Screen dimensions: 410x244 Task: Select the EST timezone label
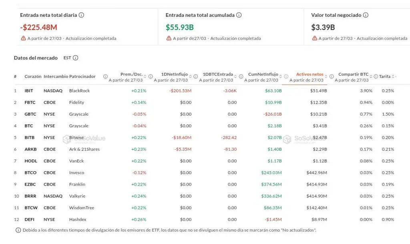tap(67, 58)
